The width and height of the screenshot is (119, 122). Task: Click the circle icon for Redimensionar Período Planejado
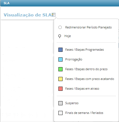coord(60,27)
